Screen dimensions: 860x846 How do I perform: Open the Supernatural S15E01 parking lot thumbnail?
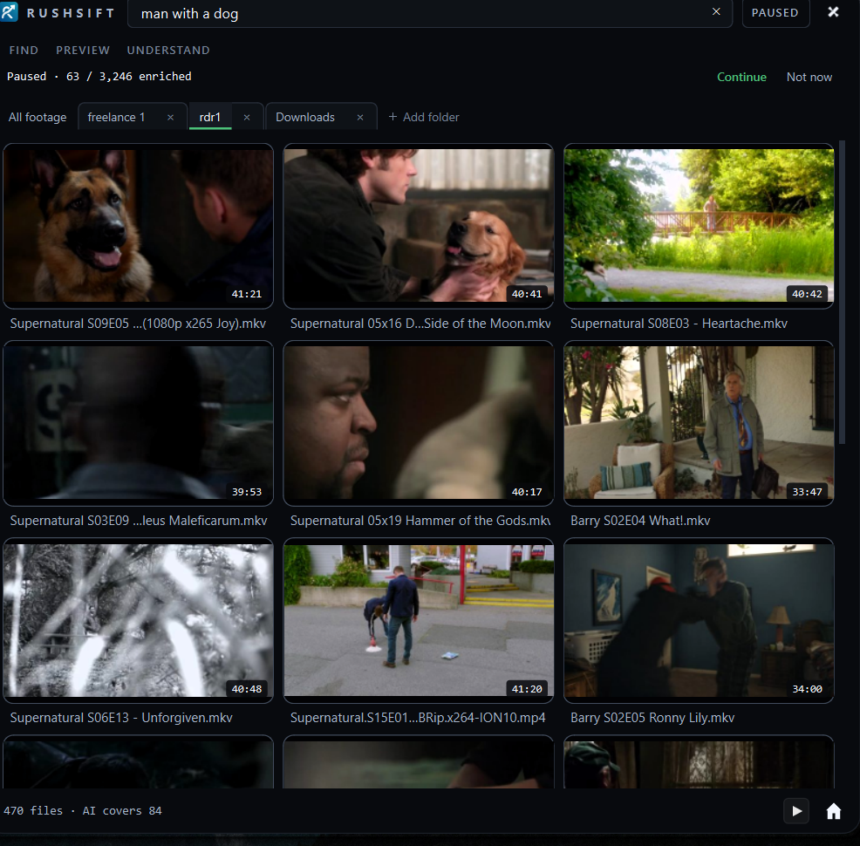(x=419, y=620)
